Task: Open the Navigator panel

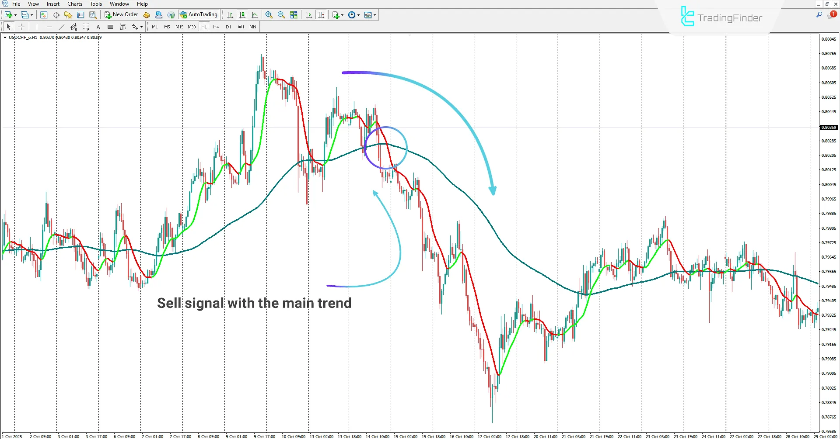Action: (x=68, y=14)
